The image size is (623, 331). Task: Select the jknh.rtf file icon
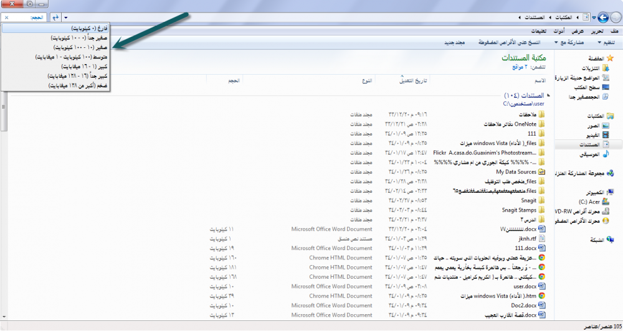click(541, 238)
